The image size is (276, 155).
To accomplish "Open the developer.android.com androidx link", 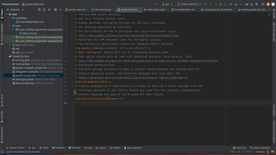I will 133,77.
